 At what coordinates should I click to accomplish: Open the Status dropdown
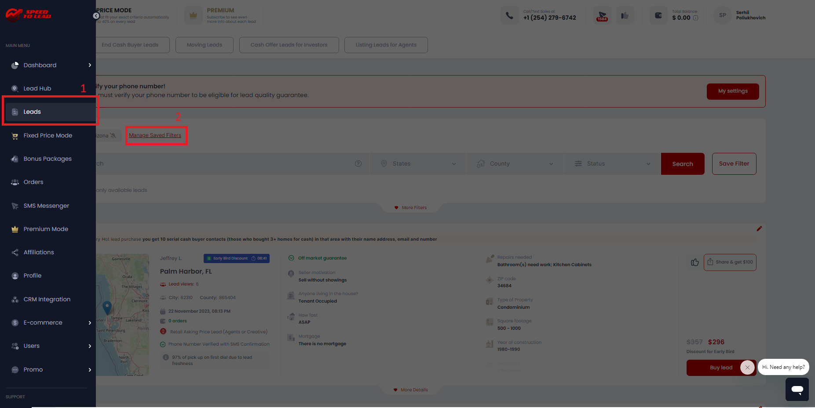click(x=612, y=164)
